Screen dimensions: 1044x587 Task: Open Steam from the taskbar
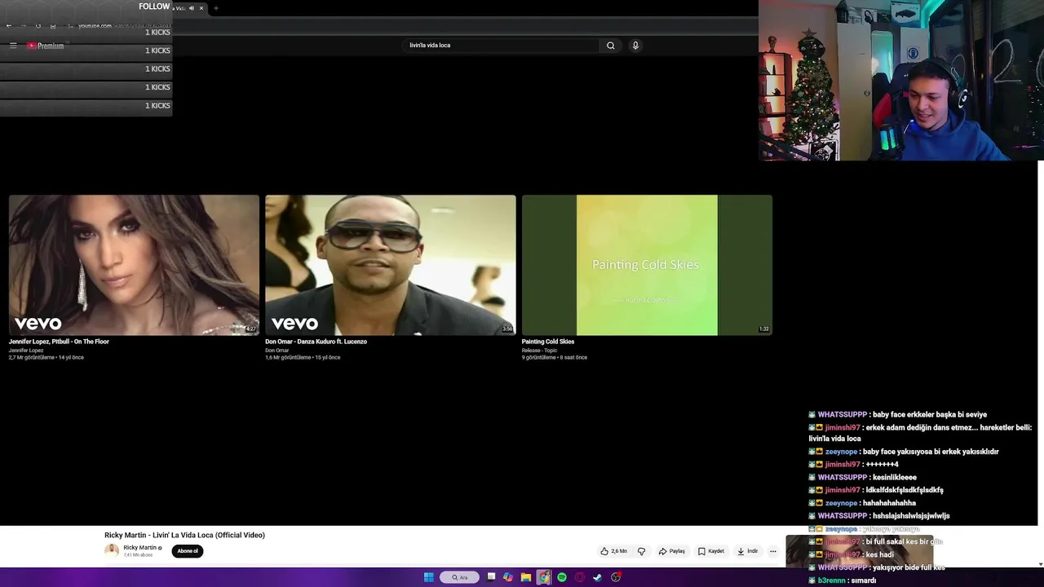pos(598,577)
